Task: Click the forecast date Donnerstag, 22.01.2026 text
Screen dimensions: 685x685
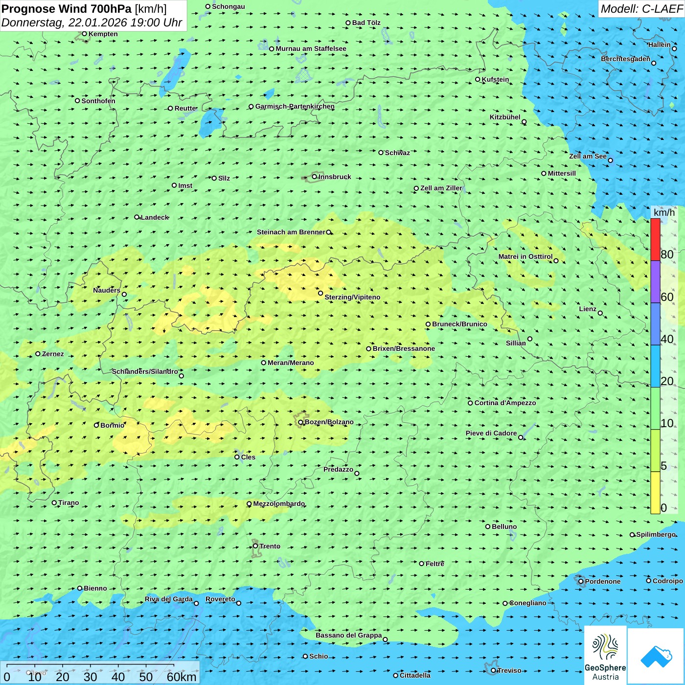Action: click(x=91, y=23)
